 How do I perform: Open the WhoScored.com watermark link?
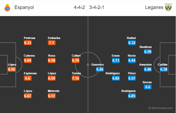point(160,108)
